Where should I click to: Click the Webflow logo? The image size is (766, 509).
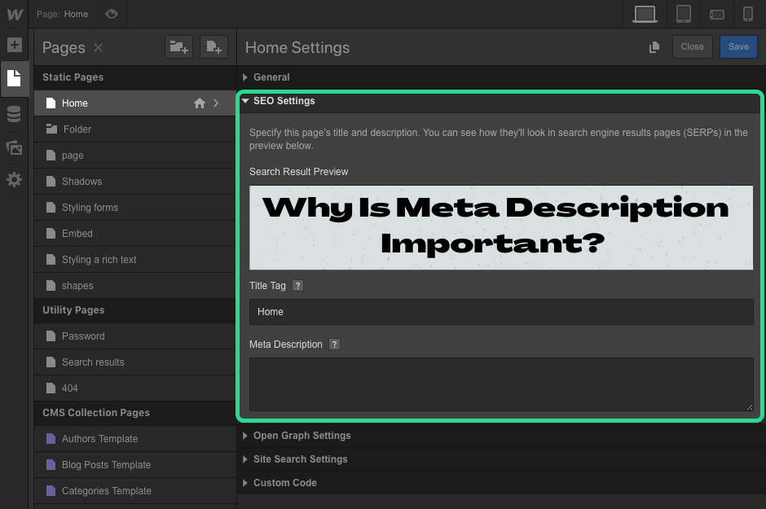14,13
